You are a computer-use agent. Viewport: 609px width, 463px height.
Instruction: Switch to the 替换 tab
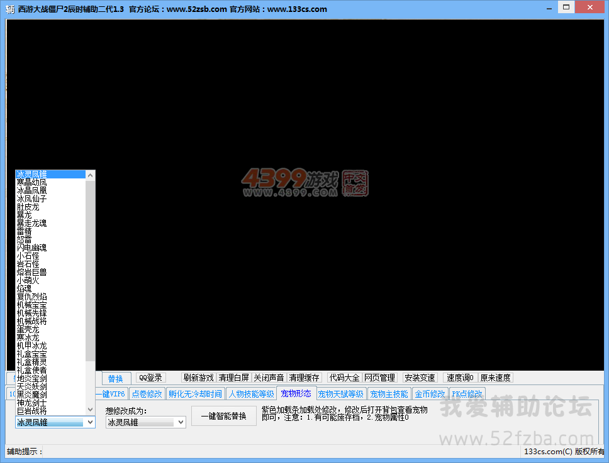[115, 378]
